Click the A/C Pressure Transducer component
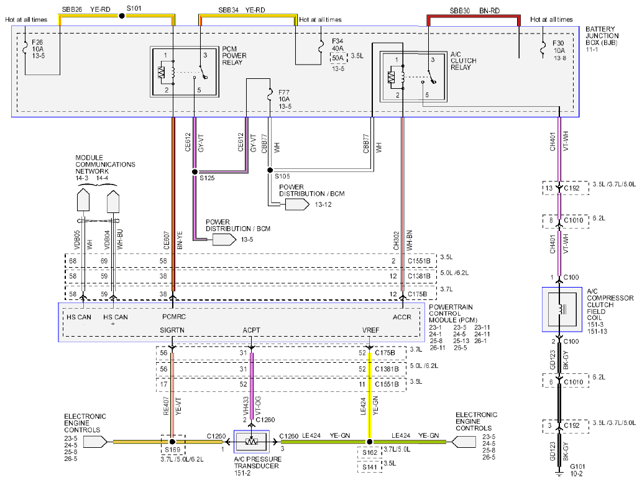 [x=252, y=442]
